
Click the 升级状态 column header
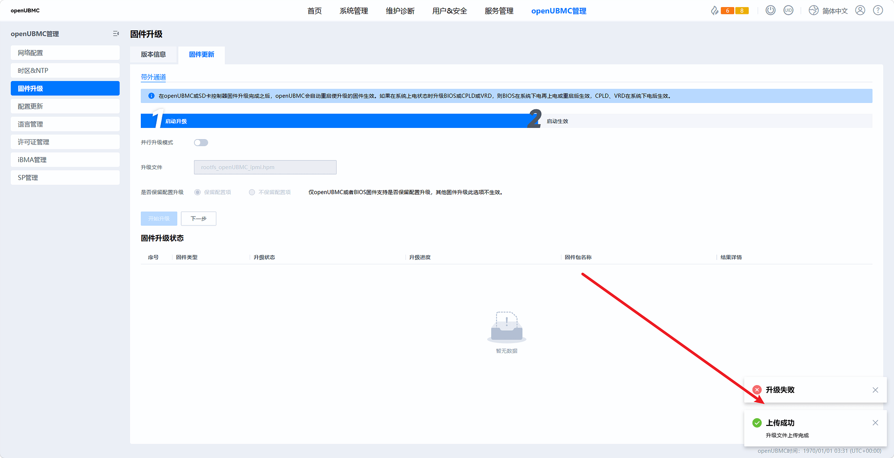(264, 257)
